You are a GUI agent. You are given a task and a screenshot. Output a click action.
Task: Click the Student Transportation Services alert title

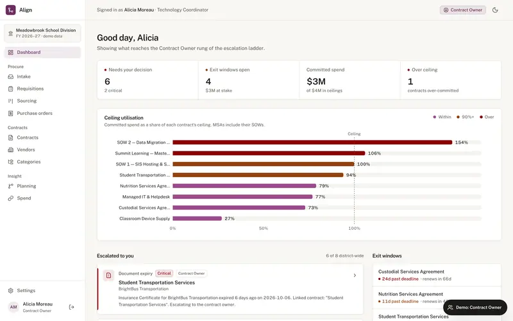(156, 282)
